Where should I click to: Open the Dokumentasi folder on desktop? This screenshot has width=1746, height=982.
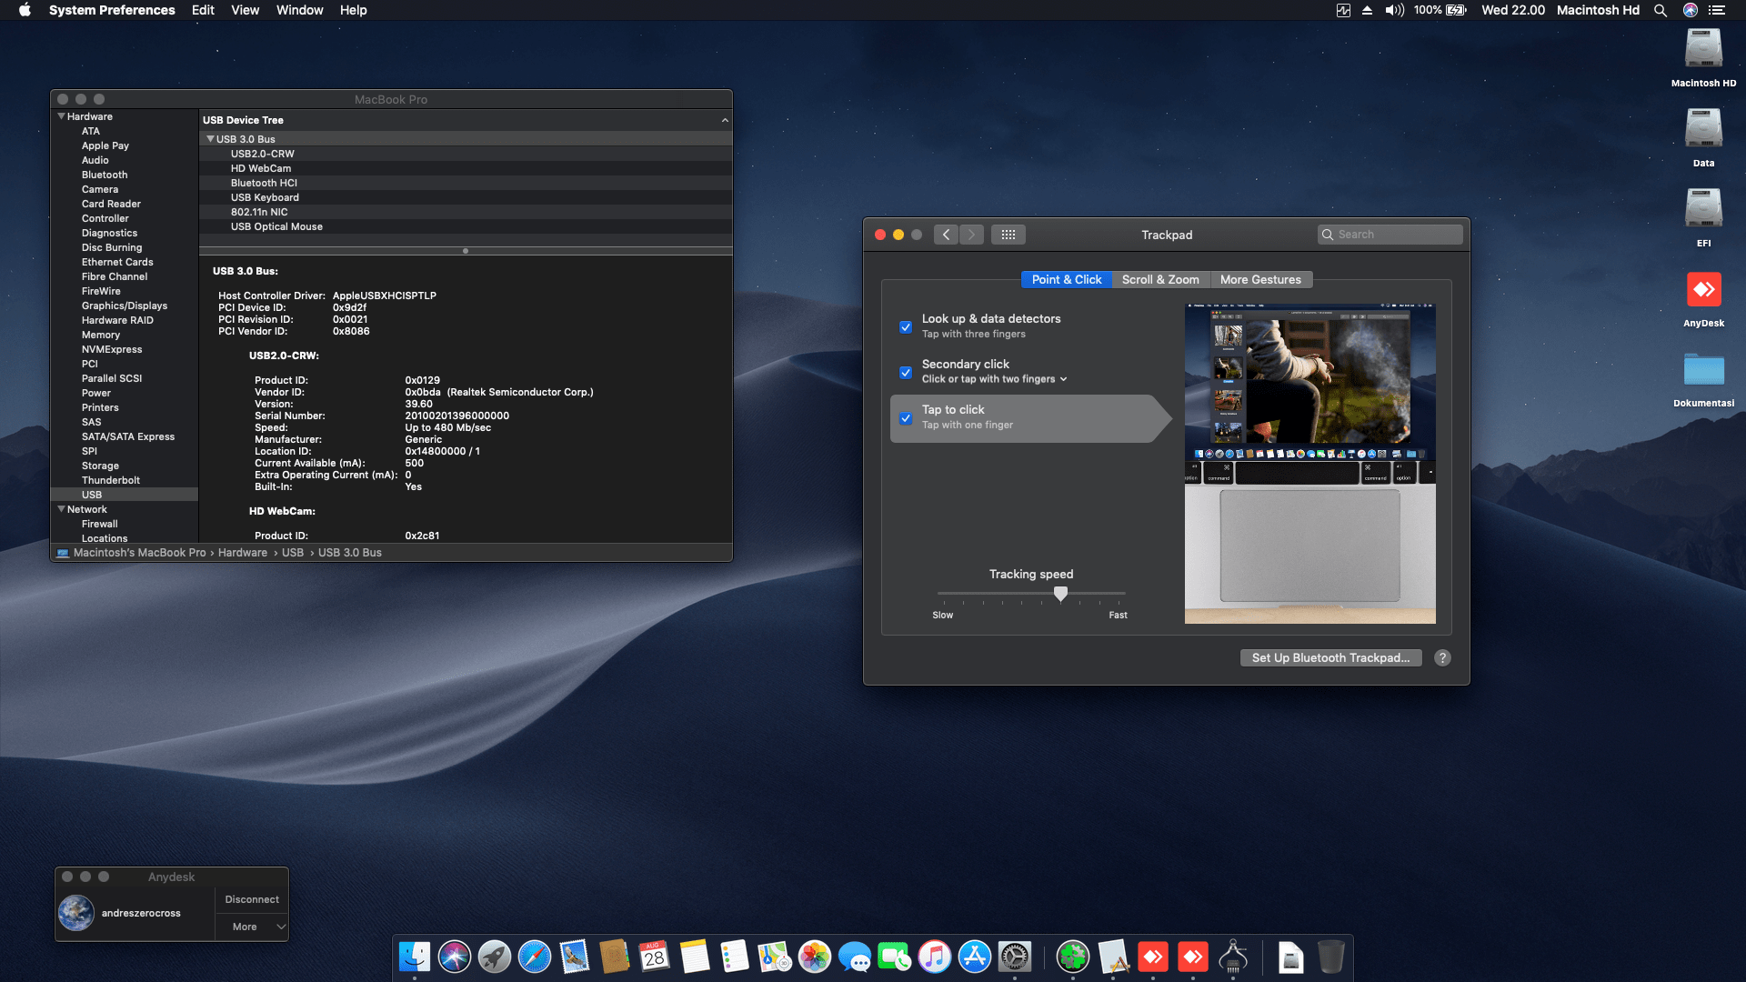click(x=1704, y=379)
